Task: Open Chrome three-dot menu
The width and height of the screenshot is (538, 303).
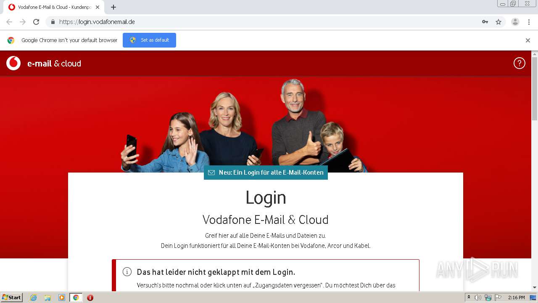Action: (x=529, y=22)
